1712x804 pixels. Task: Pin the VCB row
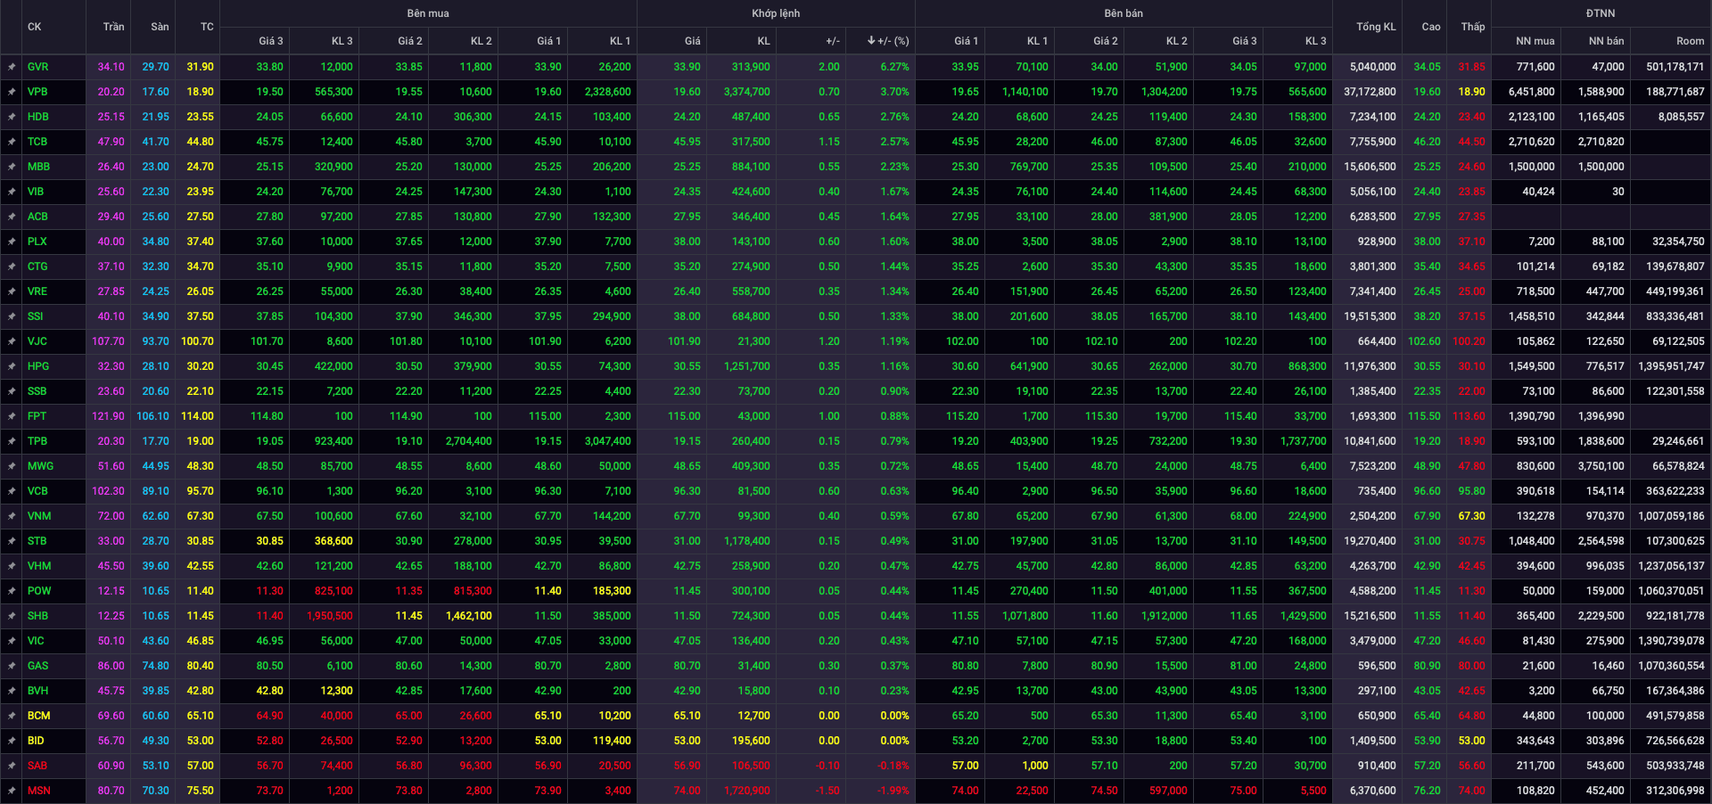pyautogui.click(x=12, y=491)
